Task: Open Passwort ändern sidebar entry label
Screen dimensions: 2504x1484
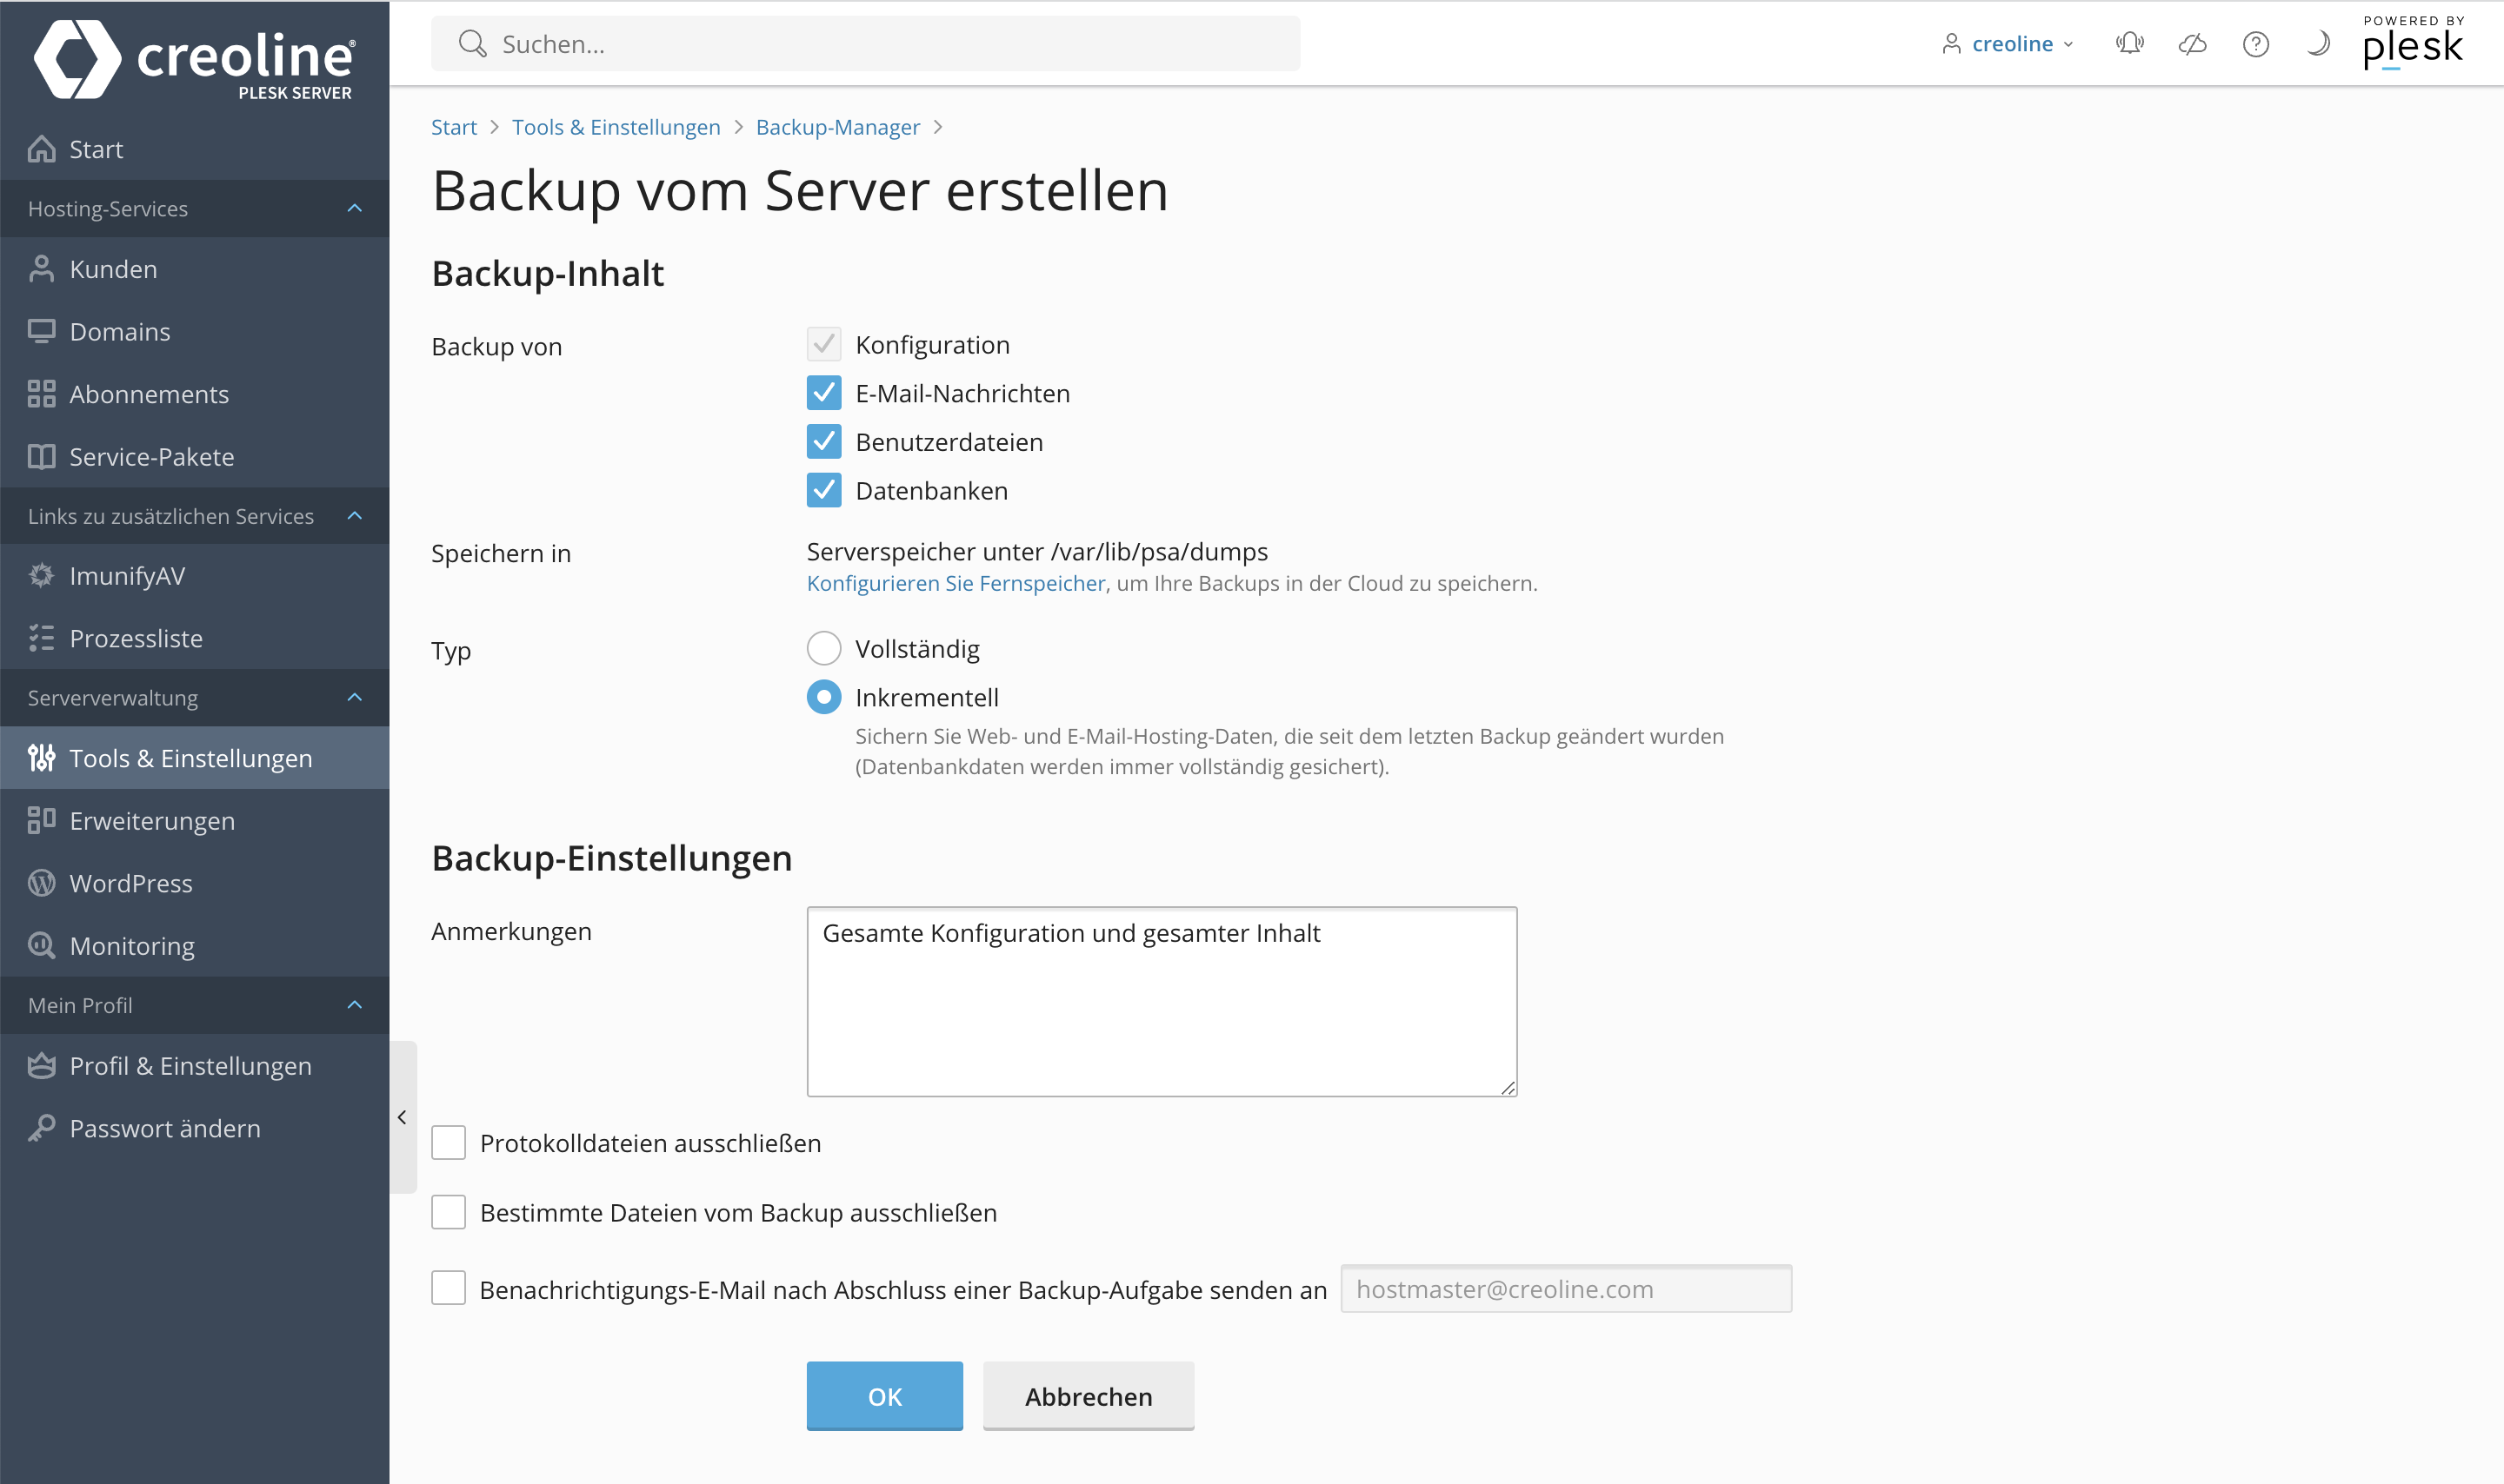Action: coord(165,1128)
